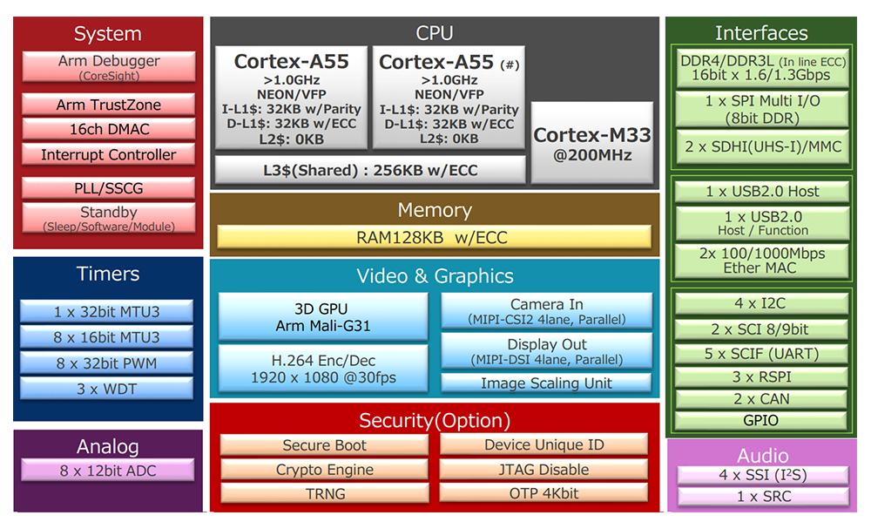
Task: Enable Secure Boot in Security section
Action: pos(323,445)
